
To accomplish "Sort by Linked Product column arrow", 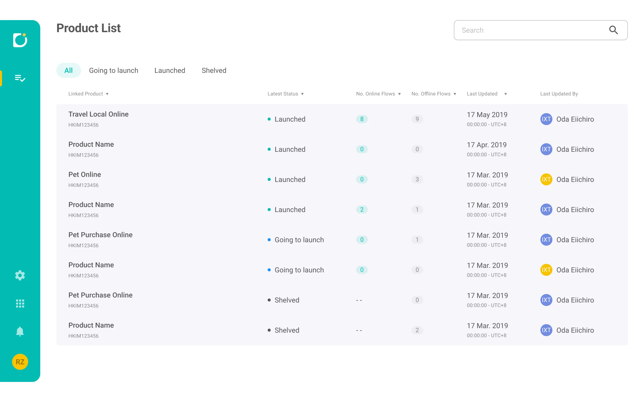I will point(107,94).
